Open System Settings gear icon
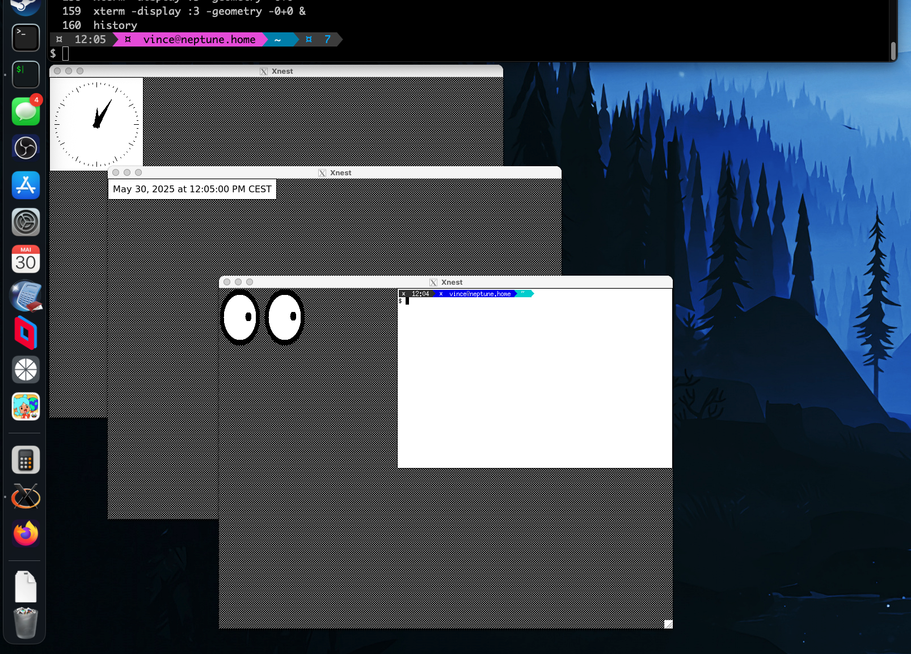 click(26, 222)
